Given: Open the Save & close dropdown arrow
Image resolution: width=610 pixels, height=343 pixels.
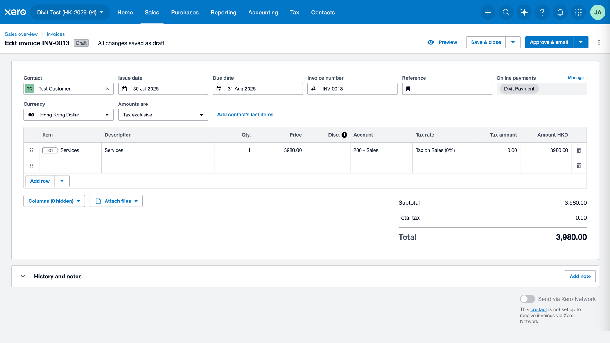Looking at the screenshot, I should coord(513,42).
